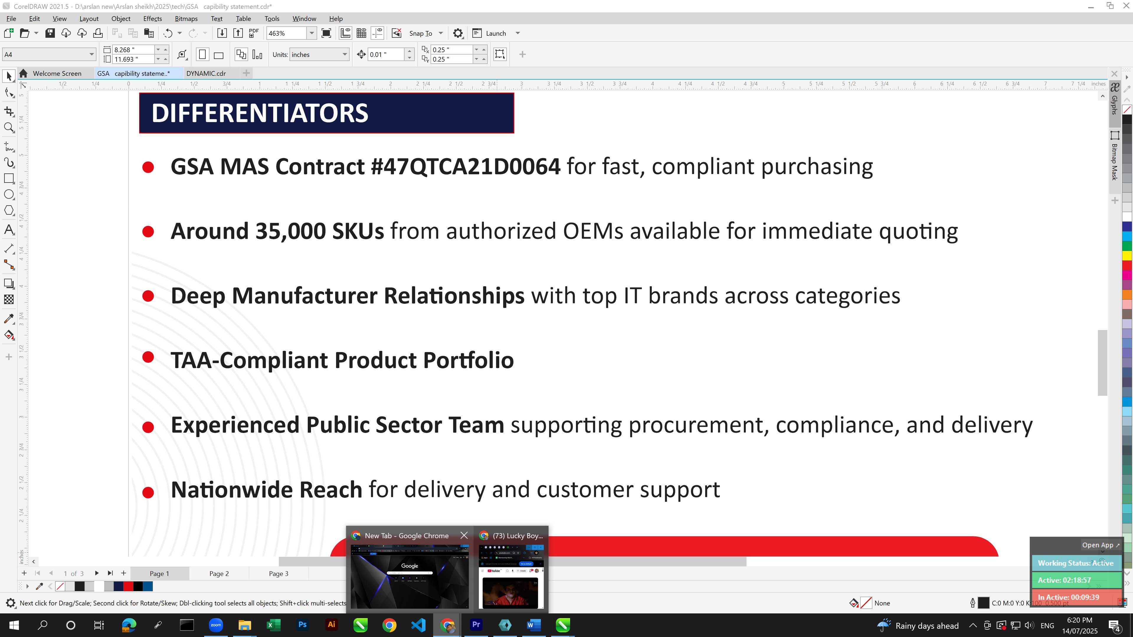Screen dimensions: 1133x637
Task: Toggle Show grid button
Action: pos(361,33)
